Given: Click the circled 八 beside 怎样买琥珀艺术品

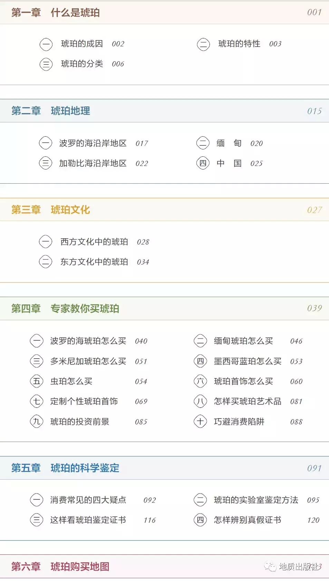Looking at the screenshot, I should click(x=200, y=401).
